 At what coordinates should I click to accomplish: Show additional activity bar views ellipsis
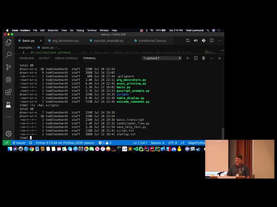point(9,117)
